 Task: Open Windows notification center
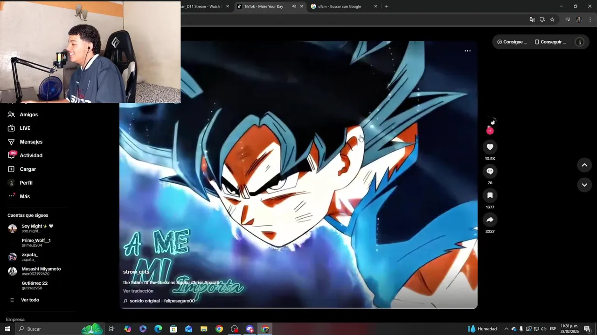[587, 329]
